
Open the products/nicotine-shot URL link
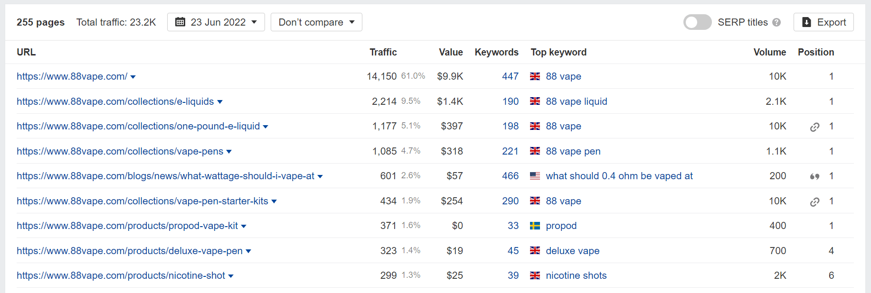(121, 275)
